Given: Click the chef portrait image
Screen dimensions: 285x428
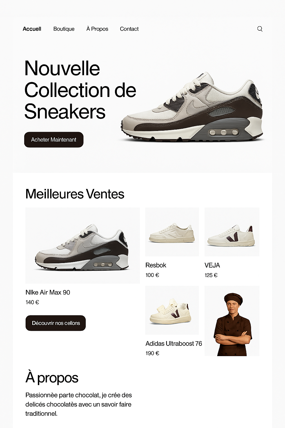Looking at the screenshot, I should (x=232, y=321).
